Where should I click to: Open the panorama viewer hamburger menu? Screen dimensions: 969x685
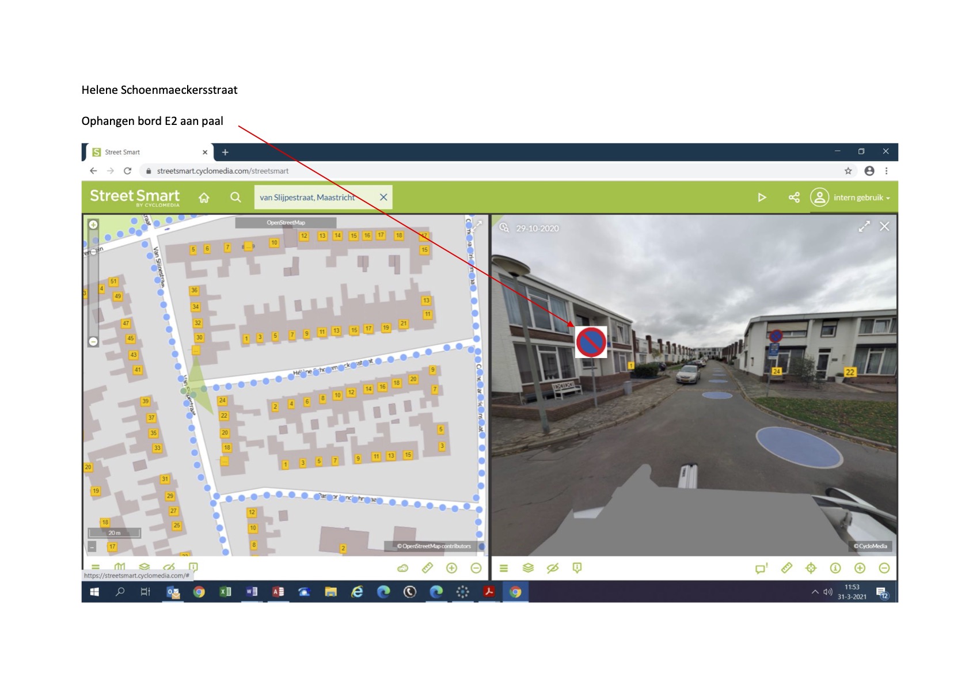pos(504,569)
